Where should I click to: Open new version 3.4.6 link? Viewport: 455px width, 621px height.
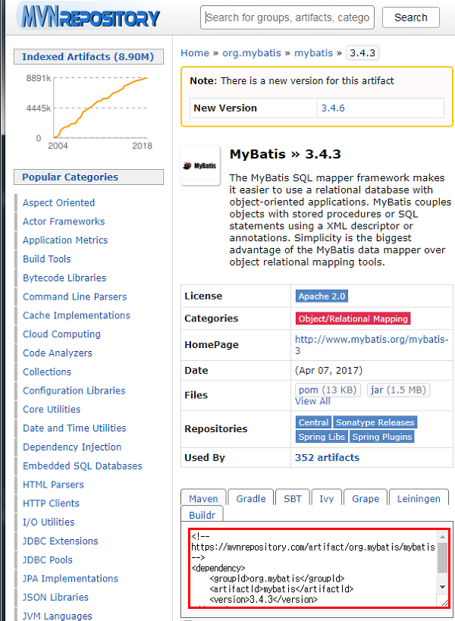click(333, 108)
